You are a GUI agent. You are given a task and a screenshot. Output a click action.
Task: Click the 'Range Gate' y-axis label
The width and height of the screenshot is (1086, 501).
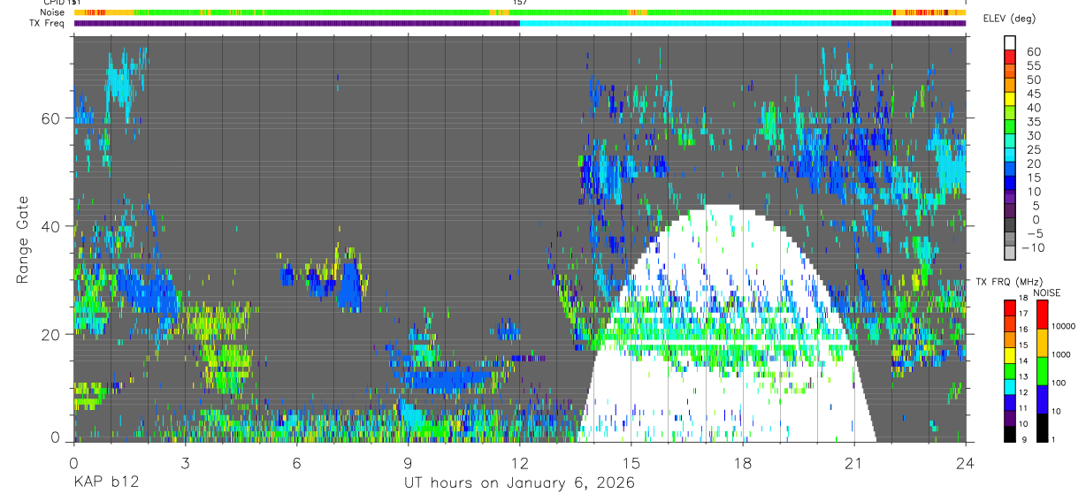click(x=21, y=240)
